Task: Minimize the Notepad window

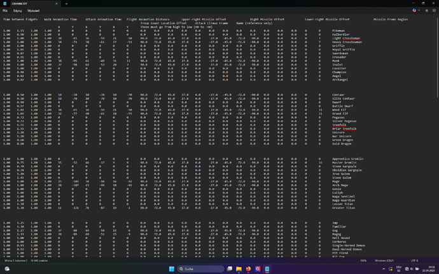Action: (414, 3)
